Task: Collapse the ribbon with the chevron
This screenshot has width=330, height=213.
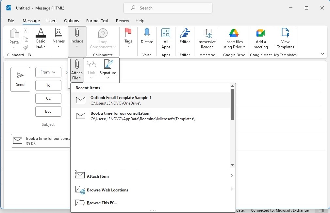Action: (x=322, y=54)
